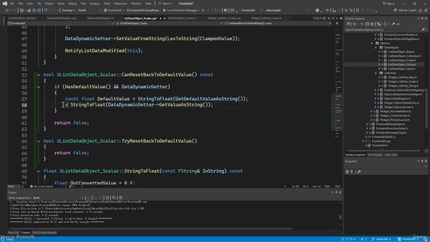Image resolution: width=430 pixels, height=242 pixels.
Task: Switch to the ListDataObject_Scalar.h tab
Action: point(182,18)
